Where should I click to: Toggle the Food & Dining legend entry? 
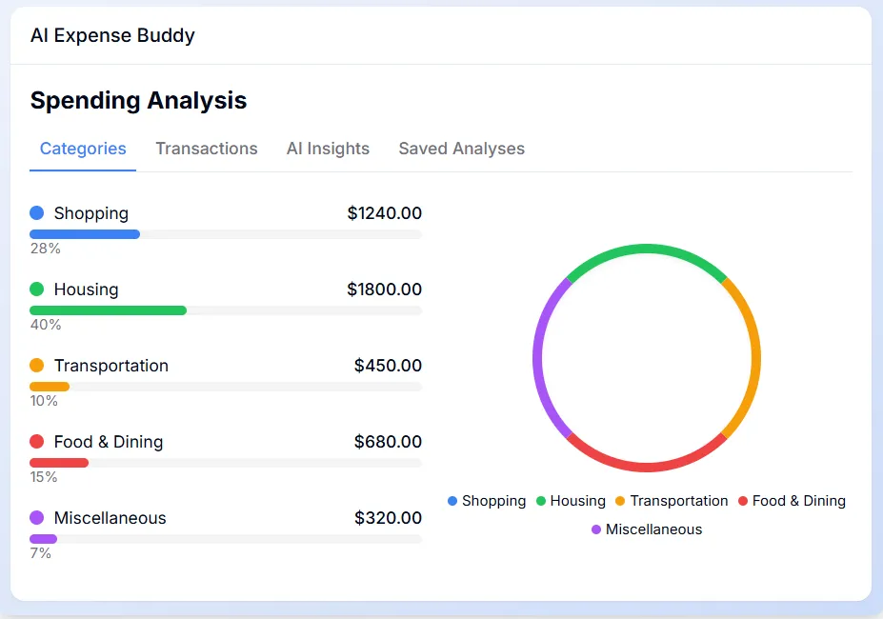click(x=793, y=500)
